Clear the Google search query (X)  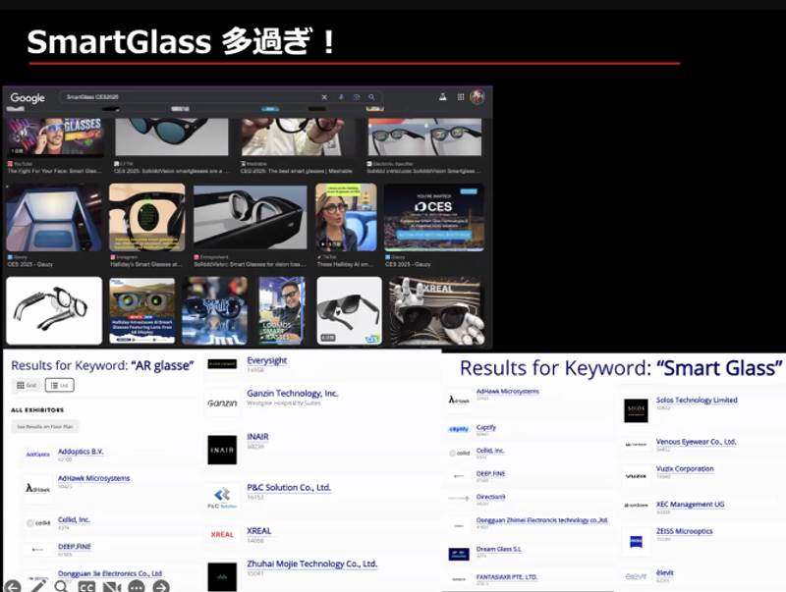[x=324, y=97]
